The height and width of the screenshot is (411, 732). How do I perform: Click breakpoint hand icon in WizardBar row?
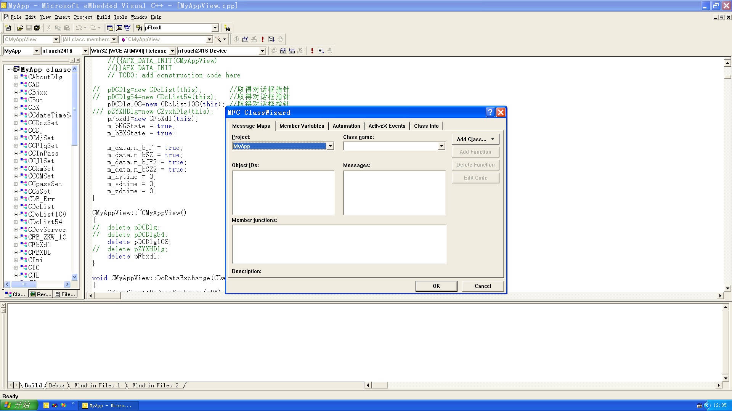(280, 39)
